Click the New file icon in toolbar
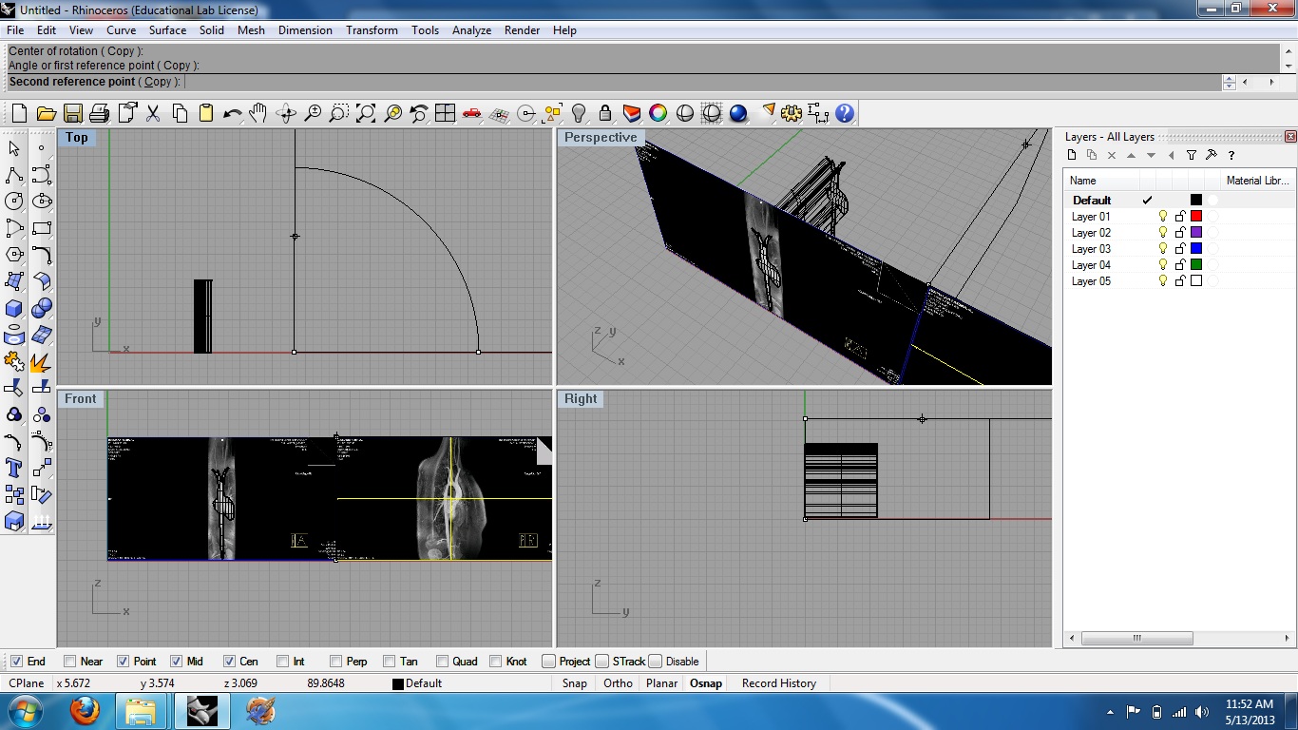Screen dimensions: 1298x730 coord(19,114)
